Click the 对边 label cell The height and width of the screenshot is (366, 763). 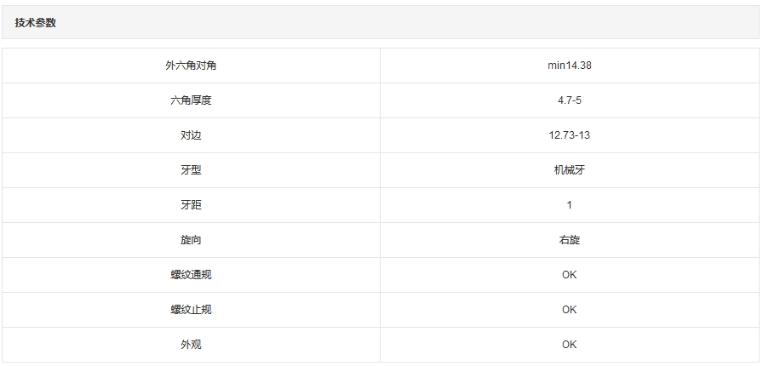coord(191,135)
